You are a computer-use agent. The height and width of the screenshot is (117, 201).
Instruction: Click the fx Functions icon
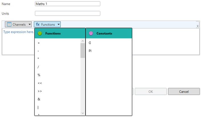click(38, 24)
